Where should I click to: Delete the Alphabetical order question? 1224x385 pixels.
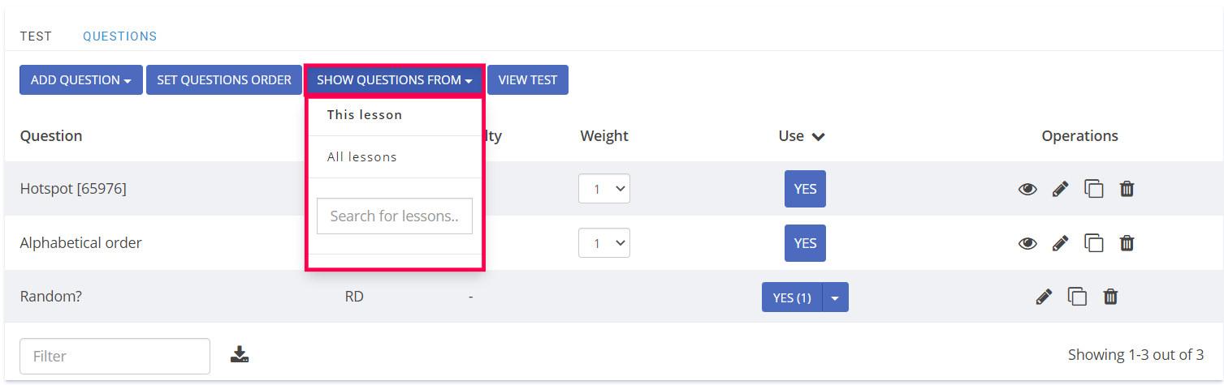[x=1127, y=243]
